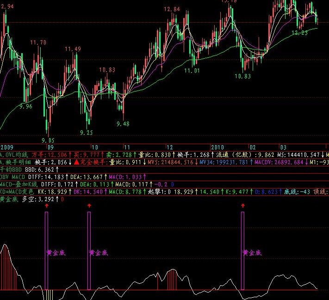Select the 换手明细 indicator label
Image resolution: width=329 pixels, height=300 pixels.
(x=16, y=162)
